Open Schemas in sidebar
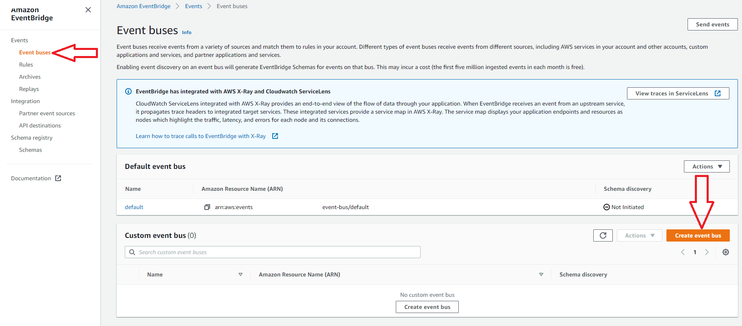Image resolution: width=742 pixels, height=326 pixels. click(x=30, y=150)
